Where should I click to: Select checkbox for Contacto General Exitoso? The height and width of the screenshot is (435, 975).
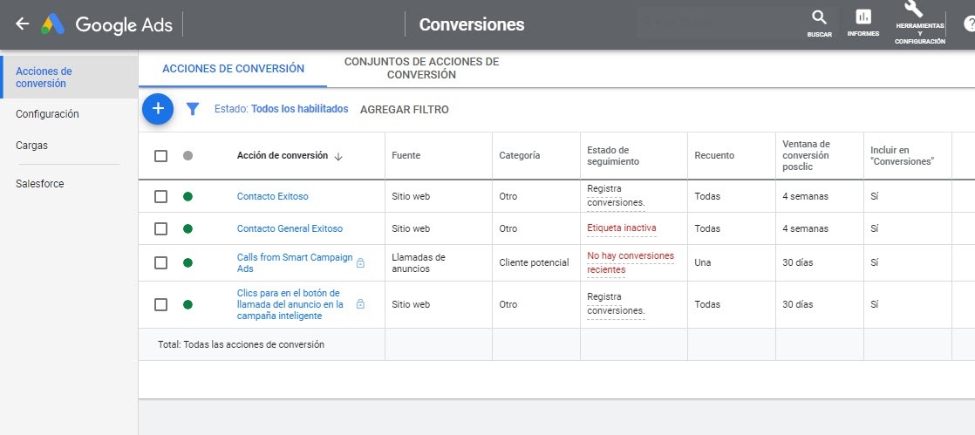pos(160,228)
